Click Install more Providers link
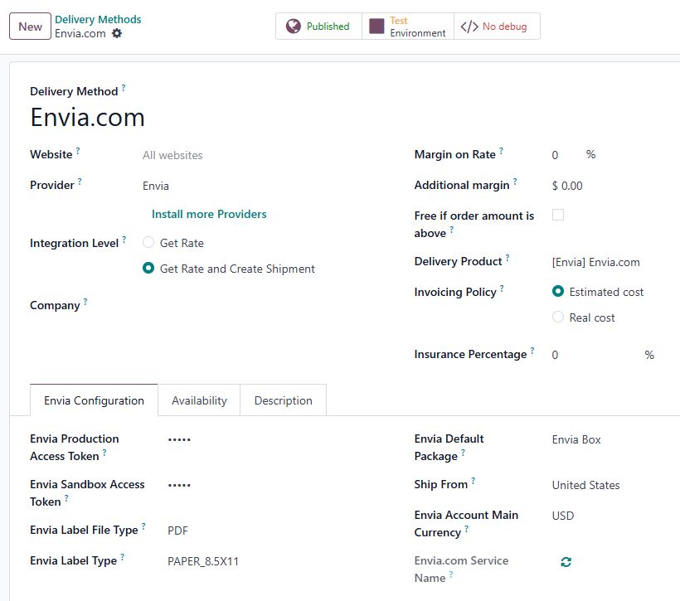Image resolution: width=680 pixels, height=601 pixels. coord(209,214)
